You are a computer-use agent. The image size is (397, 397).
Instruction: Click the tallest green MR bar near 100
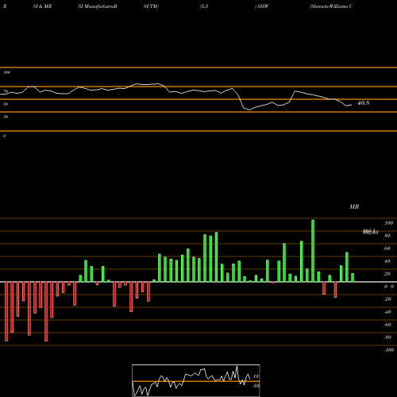(x=313, y=251)
